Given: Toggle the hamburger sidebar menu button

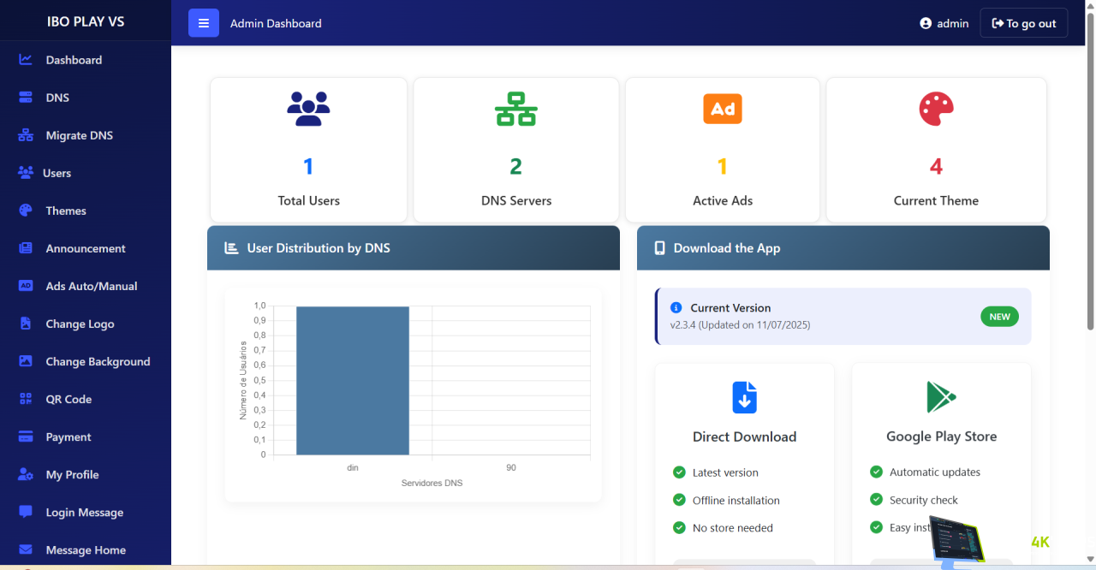Looking at the screenshot, I should point(203,23).
